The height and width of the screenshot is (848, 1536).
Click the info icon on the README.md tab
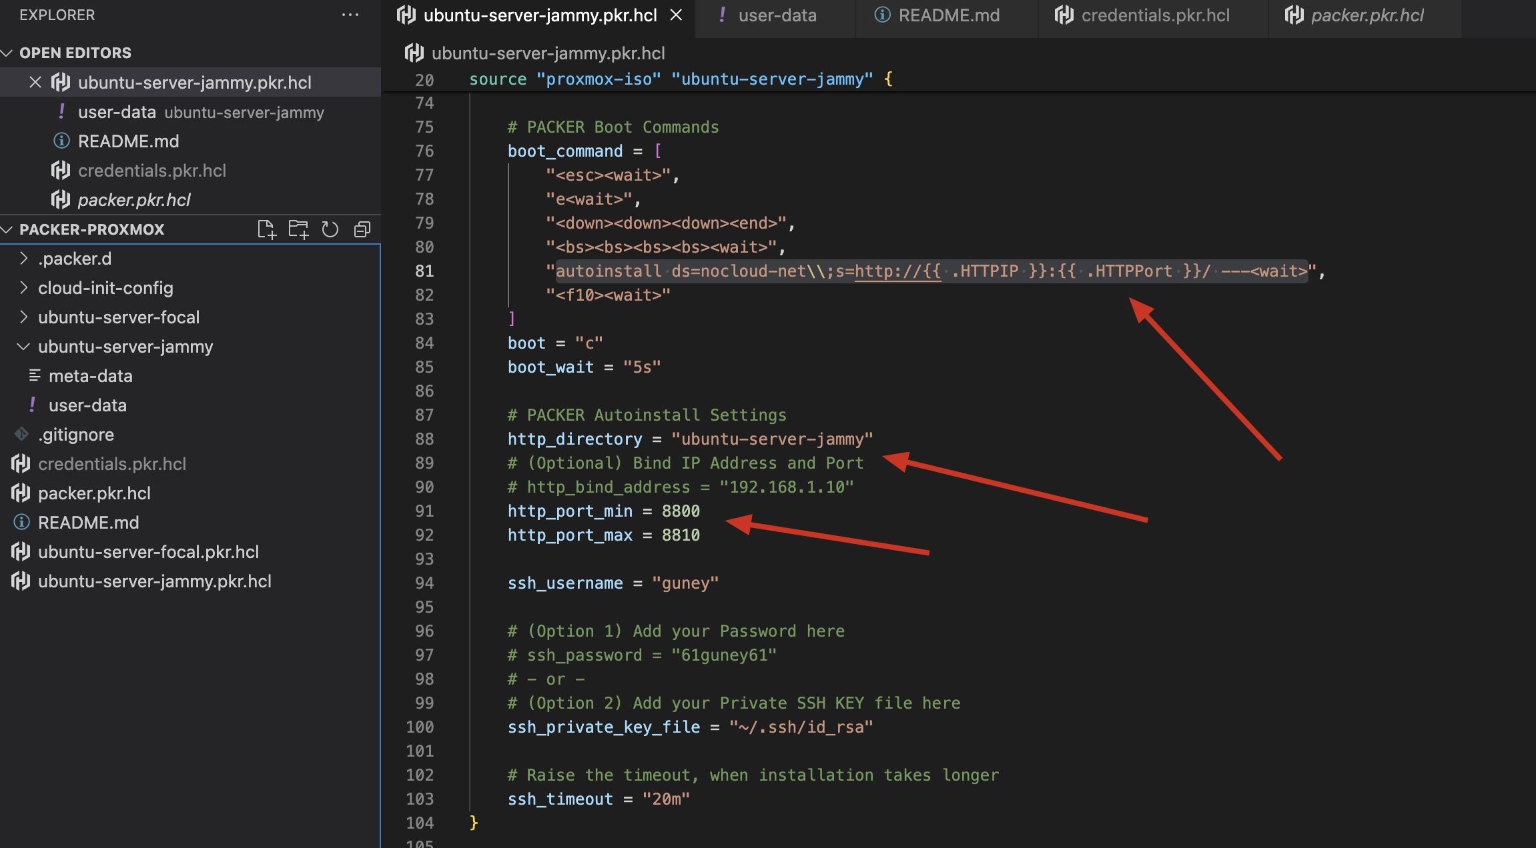click(x=882, y=15)
